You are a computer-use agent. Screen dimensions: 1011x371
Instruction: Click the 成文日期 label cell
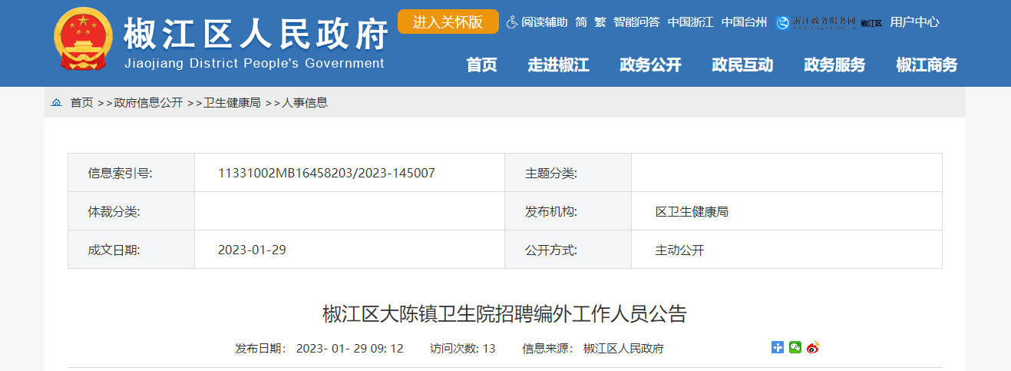point(131,250)
